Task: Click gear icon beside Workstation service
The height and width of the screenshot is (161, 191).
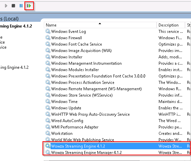Action: tap(48, 133)
